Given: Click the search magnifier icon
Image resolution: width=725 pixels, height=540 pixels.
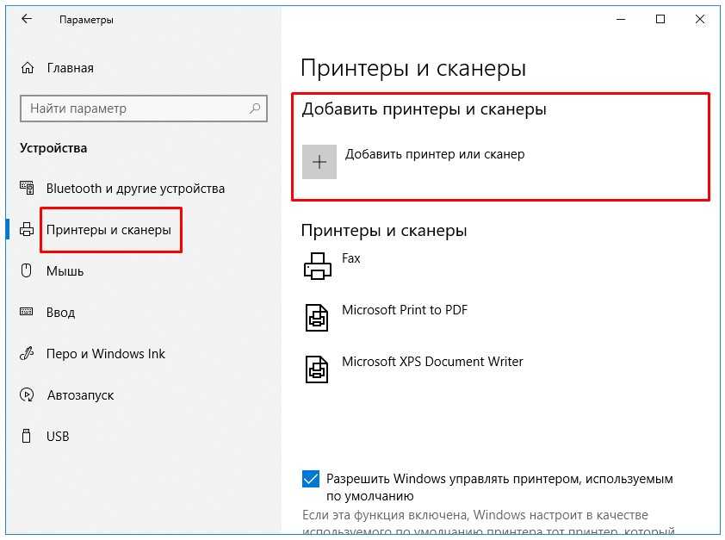Looking at the screenshot, I should pos(254,109).
